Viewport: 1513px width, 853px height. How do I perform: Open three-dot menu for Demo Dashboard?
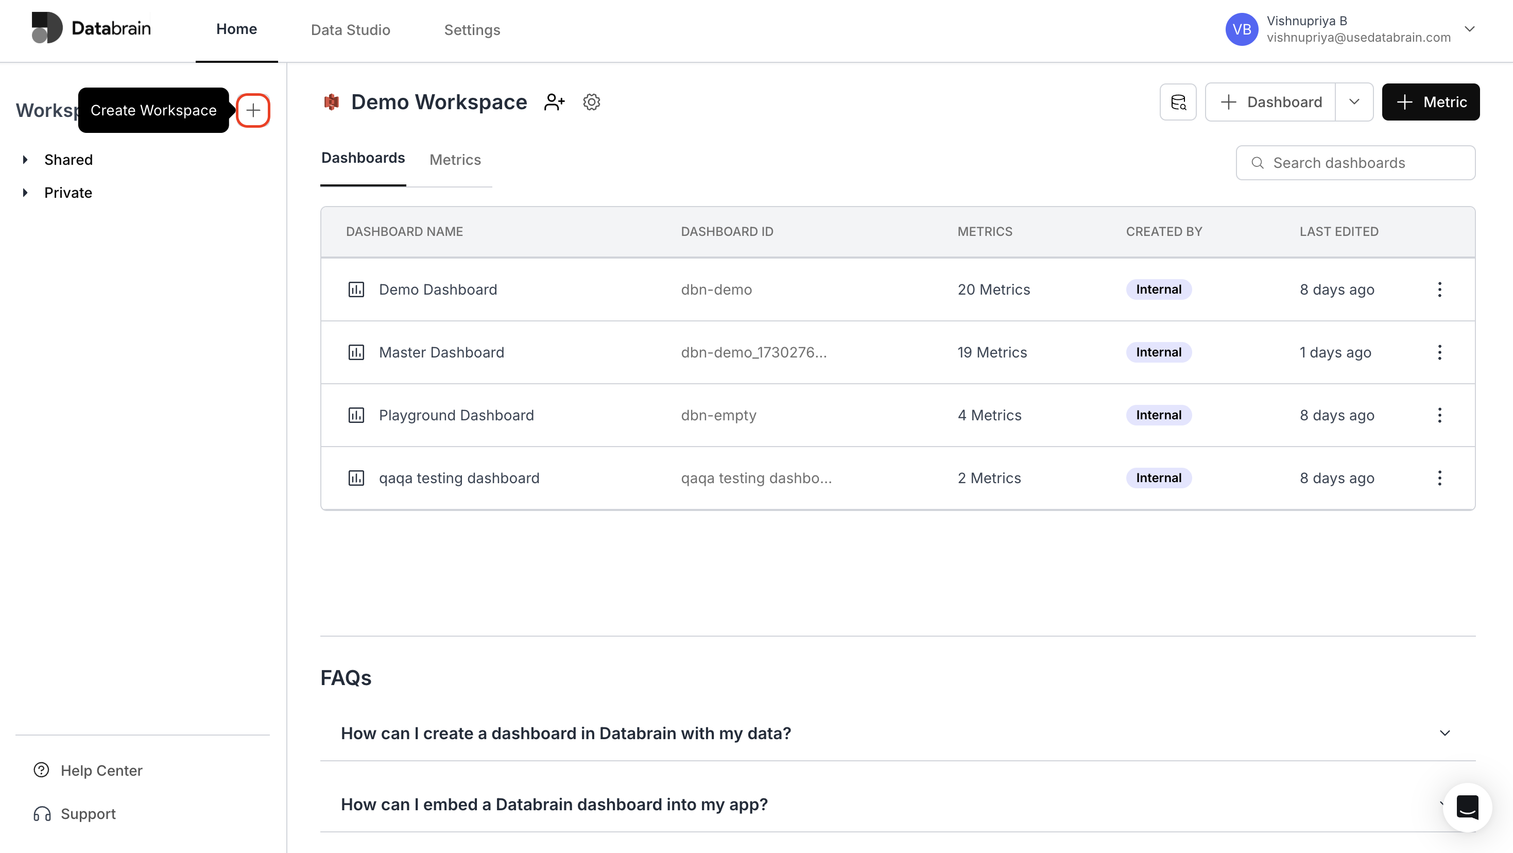tap(1439, 289)
